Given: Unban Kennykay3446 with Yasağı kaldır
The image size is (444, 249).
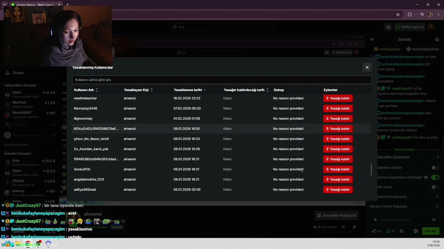Looking at the screenshot, I should coord(338,108).
